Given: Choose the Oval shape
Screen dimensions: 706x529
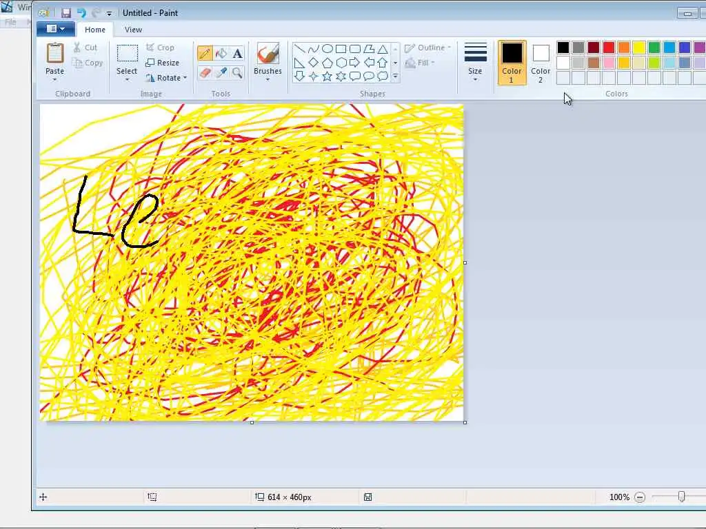Looking at the screenshot, I should 327,49.
